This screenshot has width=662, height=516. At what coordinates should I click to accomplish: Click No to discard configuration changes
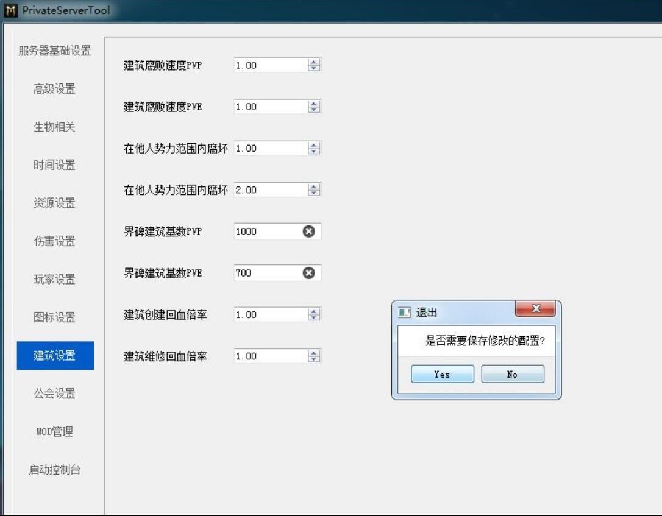point(512,374)
